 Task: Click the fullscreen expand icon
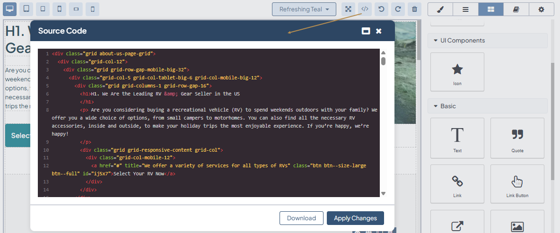tap(348, 9)
